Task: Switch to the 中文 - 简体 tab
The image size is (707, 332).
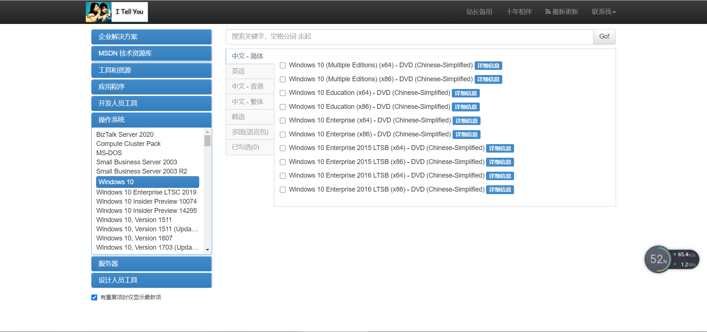Action: coord(250,56)
